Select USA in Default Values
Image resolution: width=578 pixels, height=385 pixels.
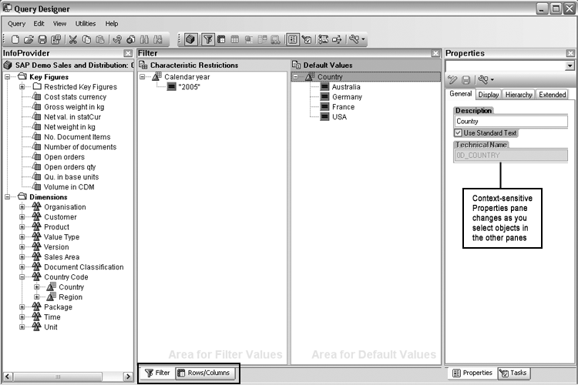339,117
